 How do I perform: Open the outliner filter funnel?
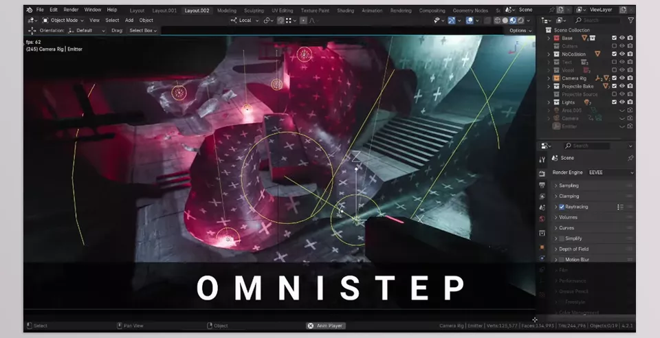[x=630, y=20]
